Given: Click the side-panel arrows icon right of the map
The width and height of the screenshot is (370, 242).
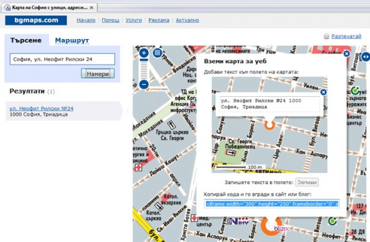Looking at the screenshot, I should point(365,56).
